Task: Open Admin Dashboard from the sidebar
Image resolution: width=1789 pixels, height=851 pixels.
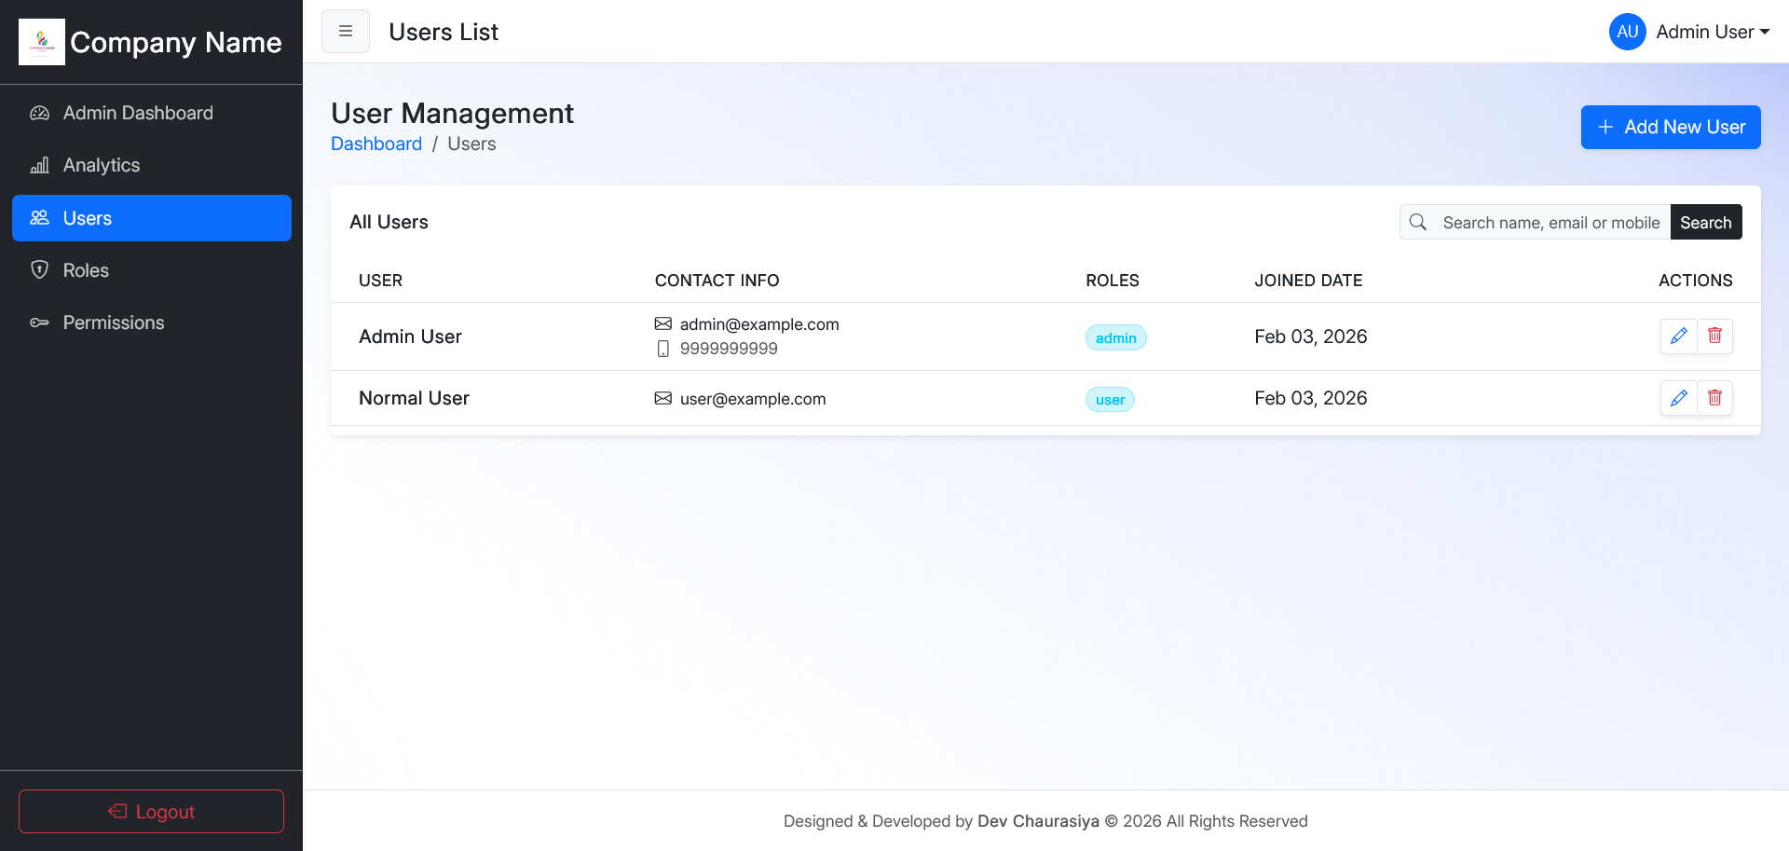Action: point(138,113)
